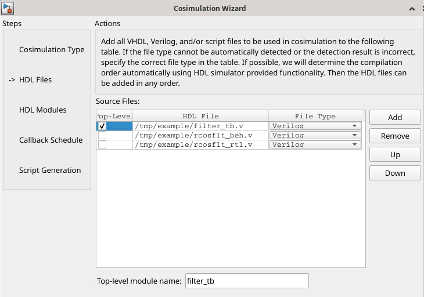Screen dimensions: 424x297
Task: Click the Remove button
Action: [395, 136]
